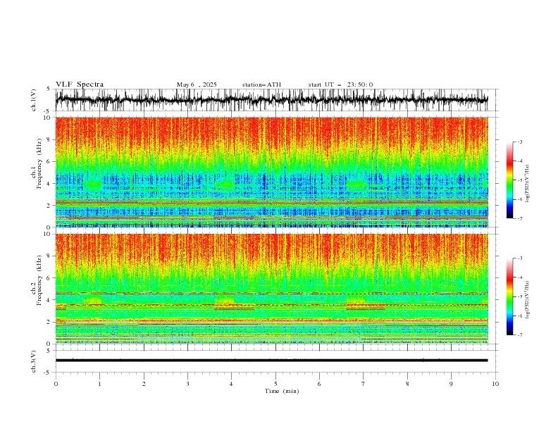Image resolution: width=558 pixels, height=431 pixels.
Task: Click the 'ch.1(V)' waveform axis label
Action: pos(34,100)
